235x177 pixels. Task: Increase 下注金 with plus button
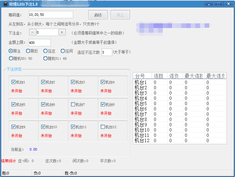(62, 32)
